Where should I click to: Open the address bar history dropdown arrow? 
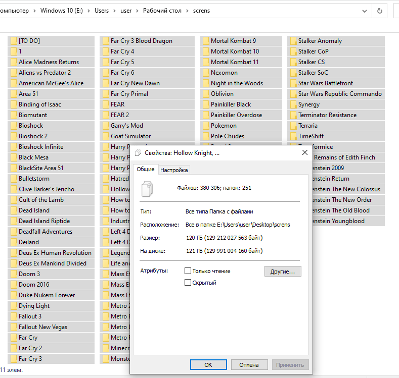(x=365, y=11)
